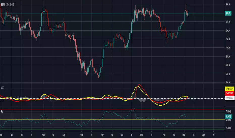The width and height of the screenshot is (235, 138).
Task: Click the Jul label on time axis
Action: click(22, 135)
